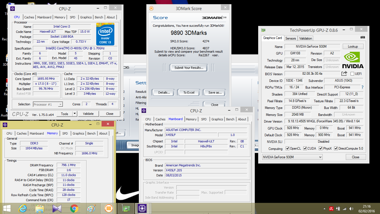Open the GPU selector dropdown NVIDIA GeForce 930M
The width and height of the screenshot is (380, 214).
coord(292,157)
